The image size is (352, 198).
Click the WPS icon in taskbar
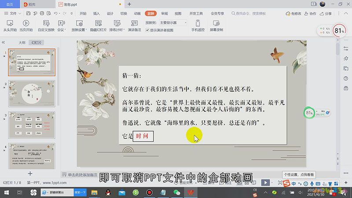[x=191, y=192]
